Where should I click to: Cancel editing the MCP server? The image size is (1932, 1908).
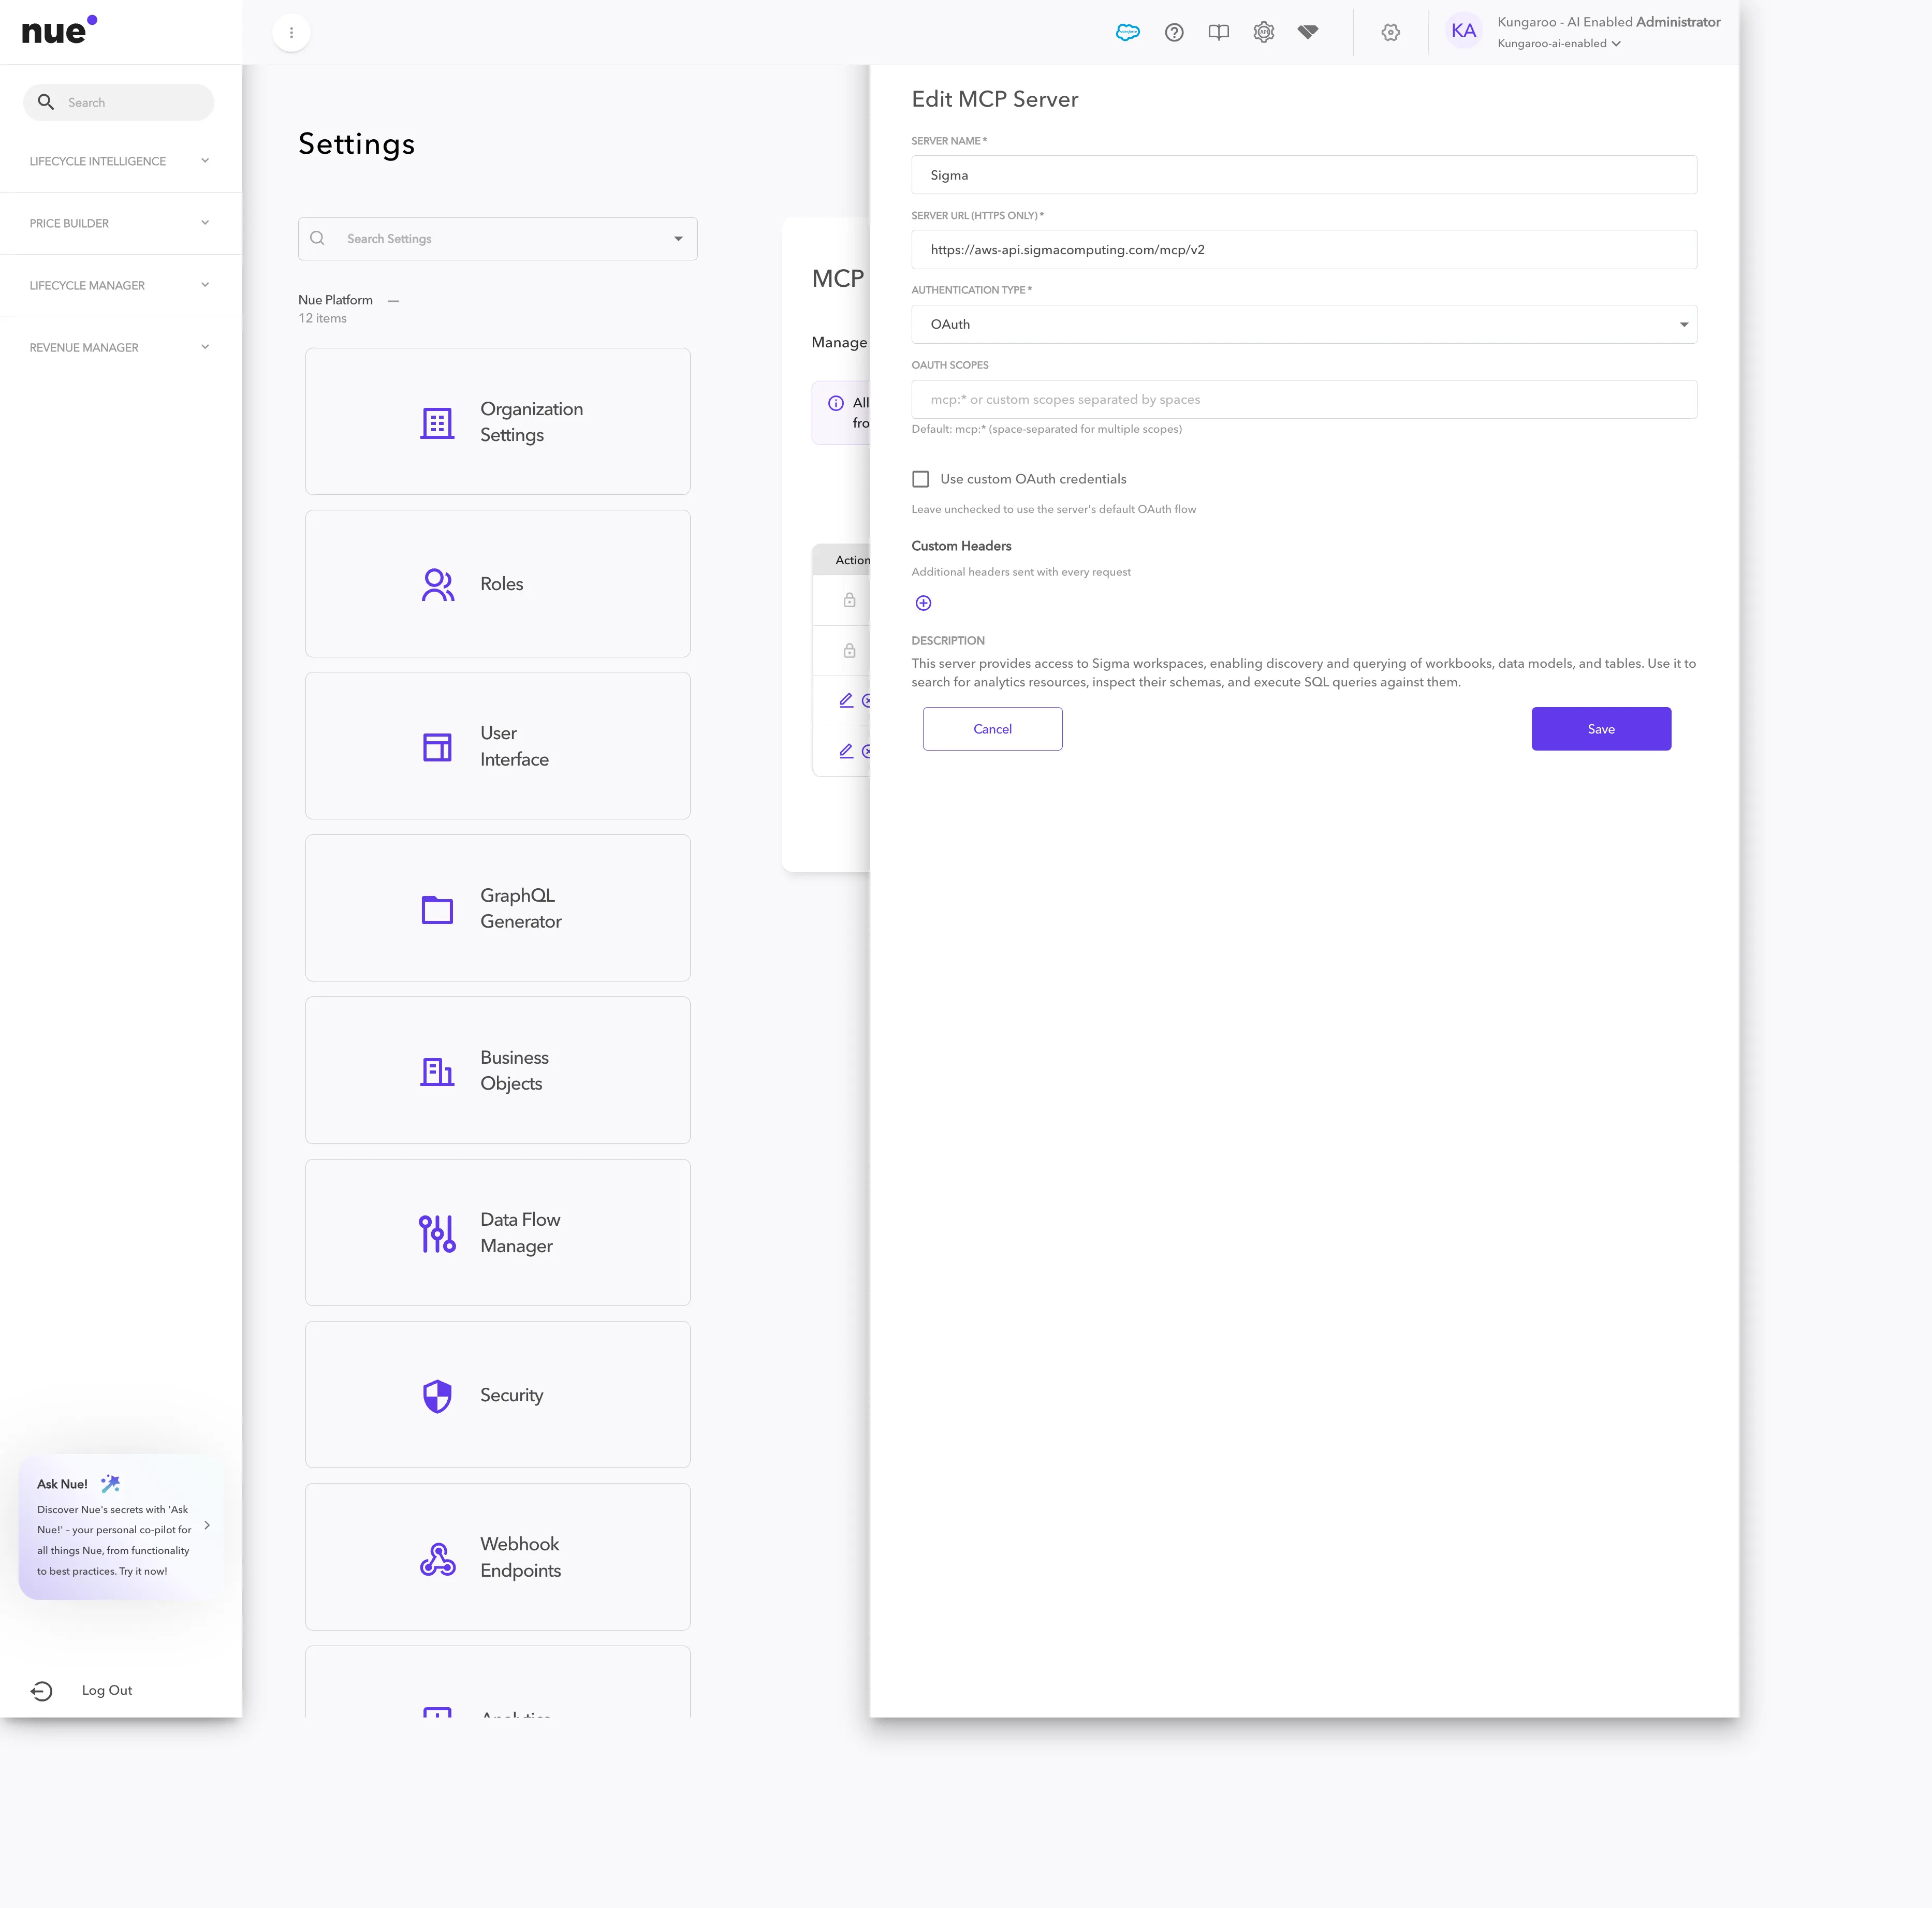click(x=992, y=729)
